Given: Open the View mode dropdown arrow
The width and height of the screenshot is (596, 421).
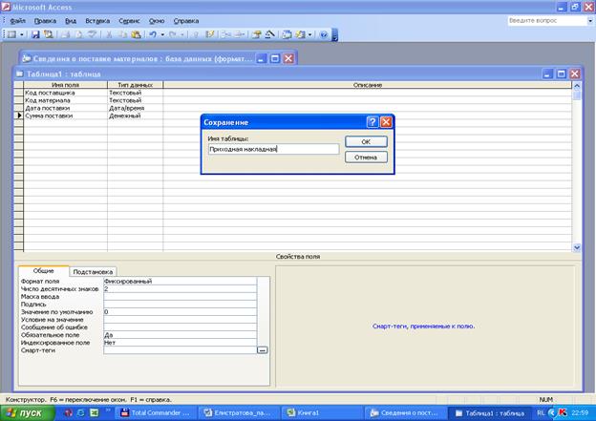Looking at the screenshot, I should click(21, 34).
